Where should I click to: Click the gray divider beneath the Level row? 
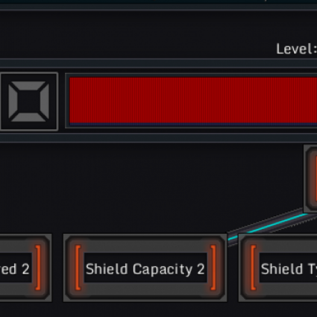(158, 63)
